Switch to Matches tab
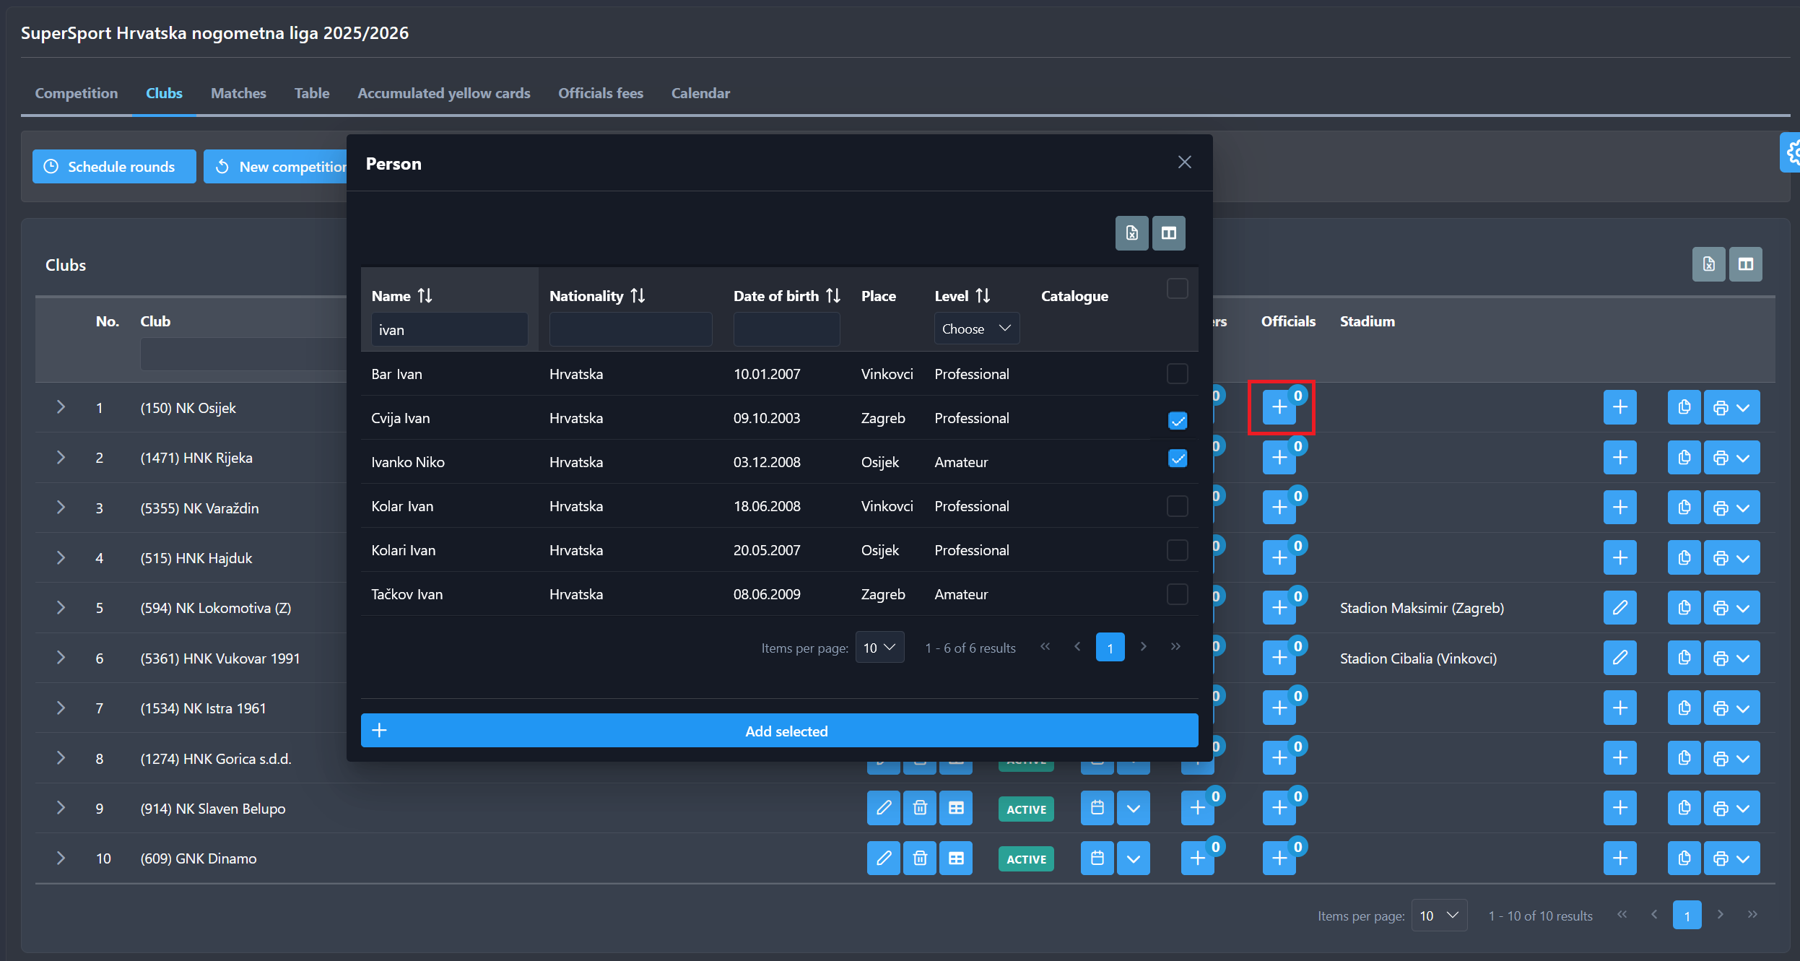The image size is (1800, 961). point(238,93)
